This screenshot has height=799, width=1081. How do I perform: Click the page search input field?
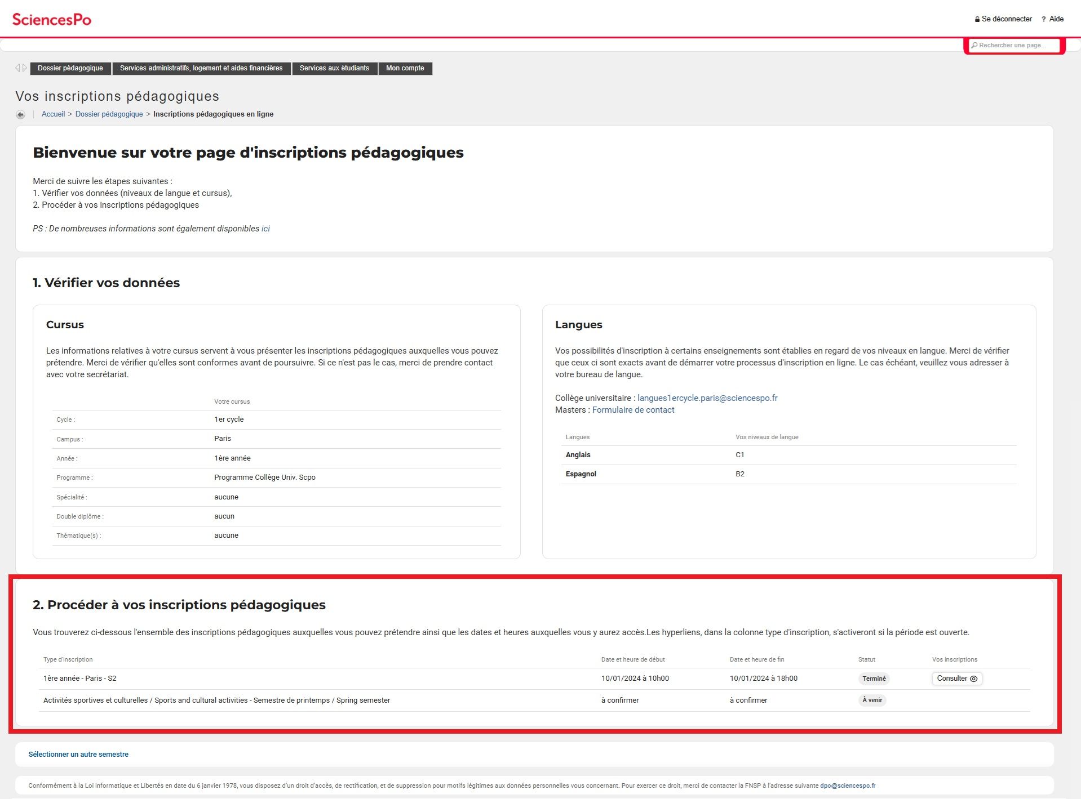point(1014,45)
